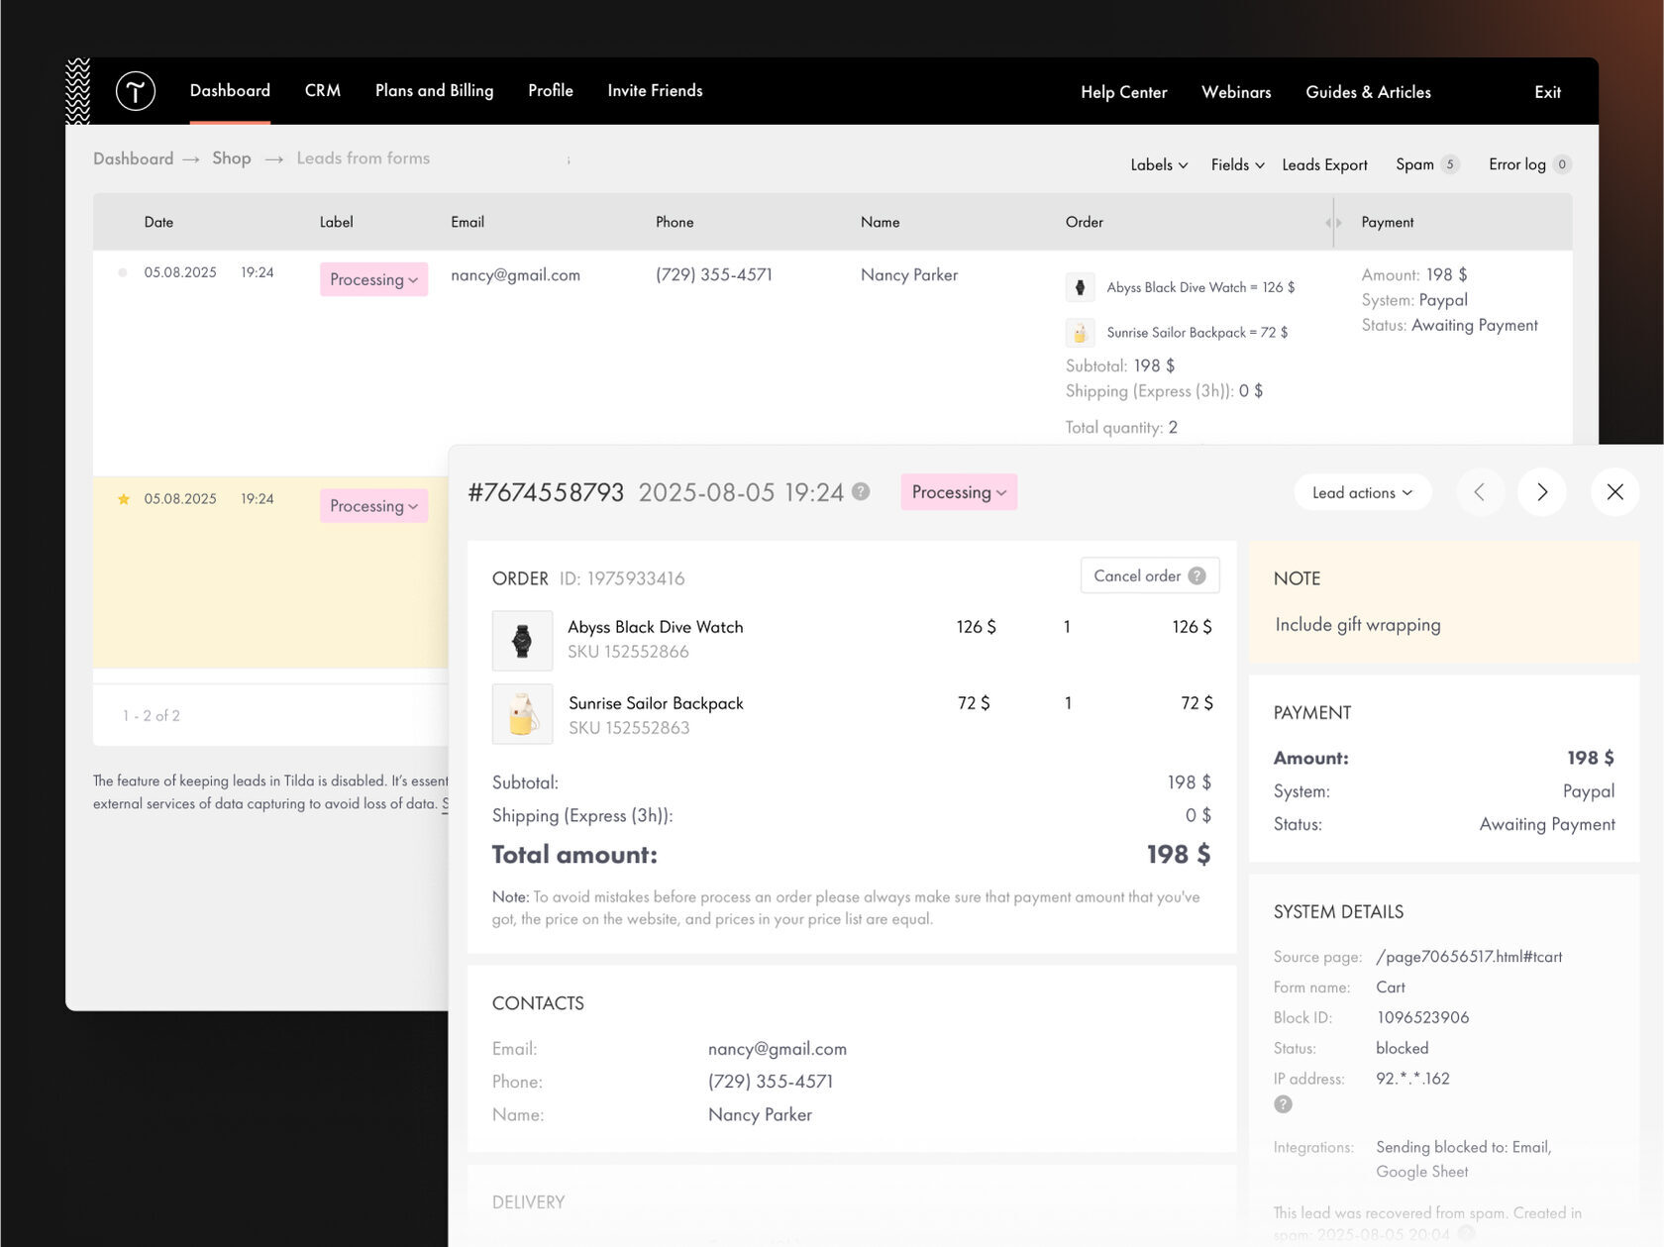Toggle the star on the highlighted lead row
The width and height of the screenshot is (1664, 1247).
123,499
